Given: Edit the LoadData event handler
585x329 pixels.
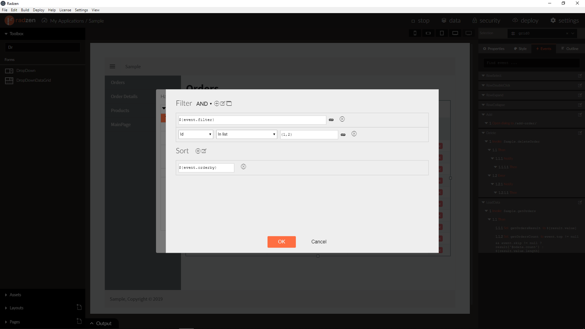Looking at the screenshot, I should pyautogui.click(x=580, y=202).
